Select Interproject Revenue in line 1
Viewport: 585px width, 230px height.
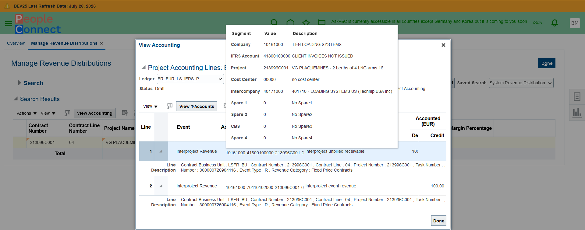pyautogui.click(x=197, y=151)
